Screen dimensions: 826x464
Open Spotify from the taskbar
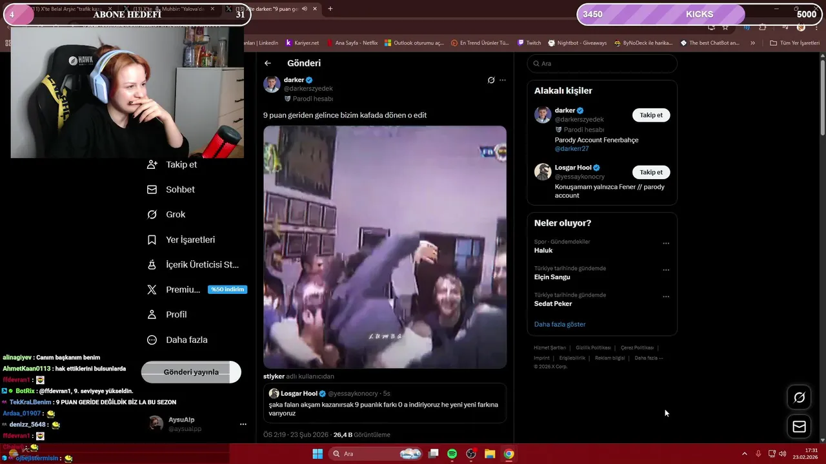coord(452,454)
